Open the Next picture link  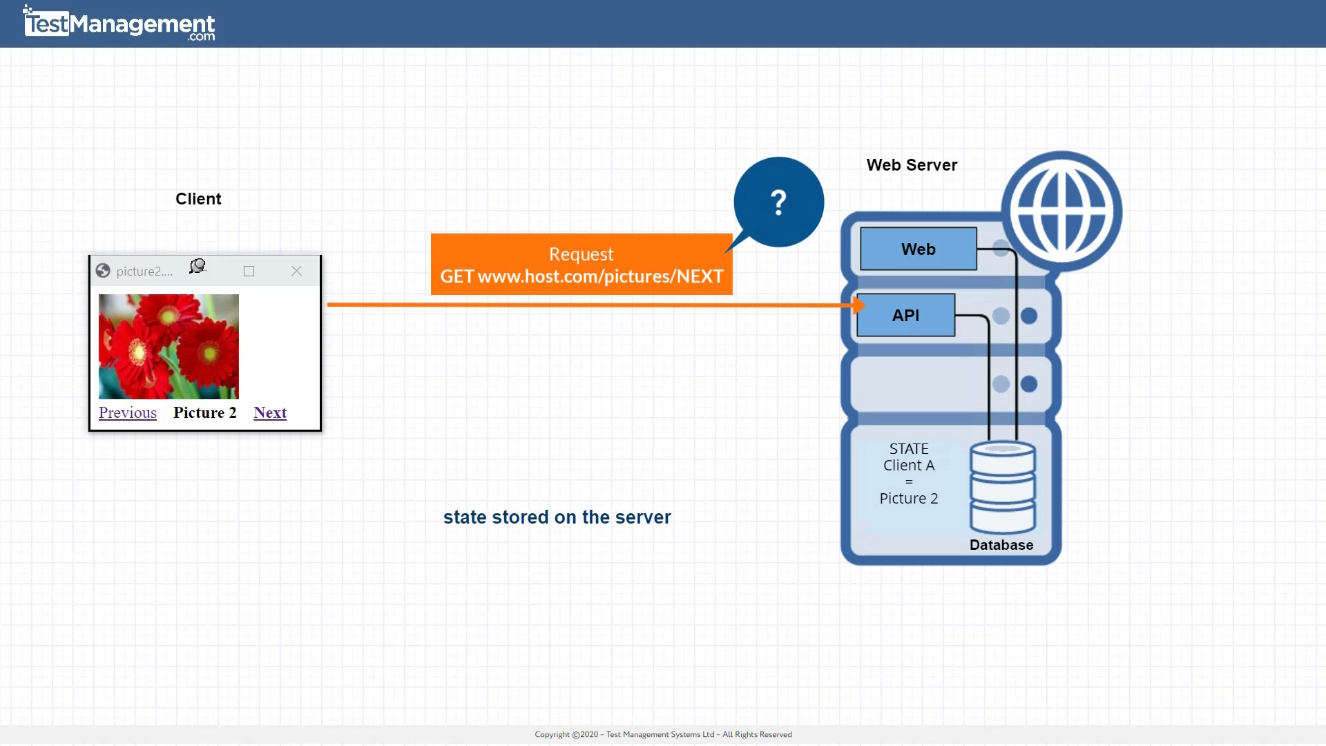coord(269,412)
